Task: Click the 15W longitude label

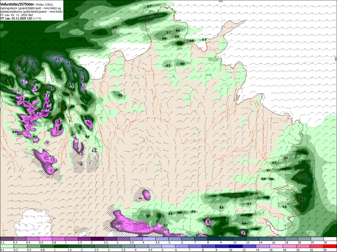Action: click(220, 1)
